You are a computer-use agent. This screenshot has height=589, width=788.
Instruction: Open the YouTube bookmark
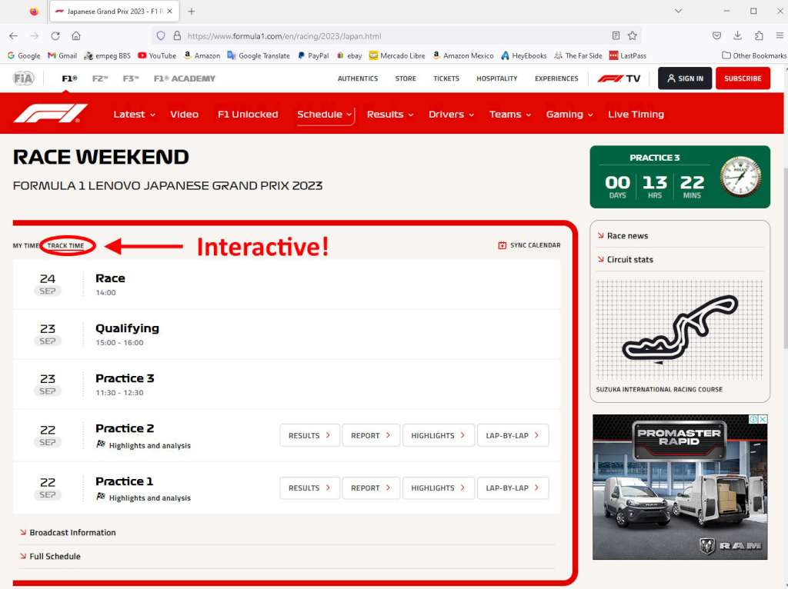157,55
